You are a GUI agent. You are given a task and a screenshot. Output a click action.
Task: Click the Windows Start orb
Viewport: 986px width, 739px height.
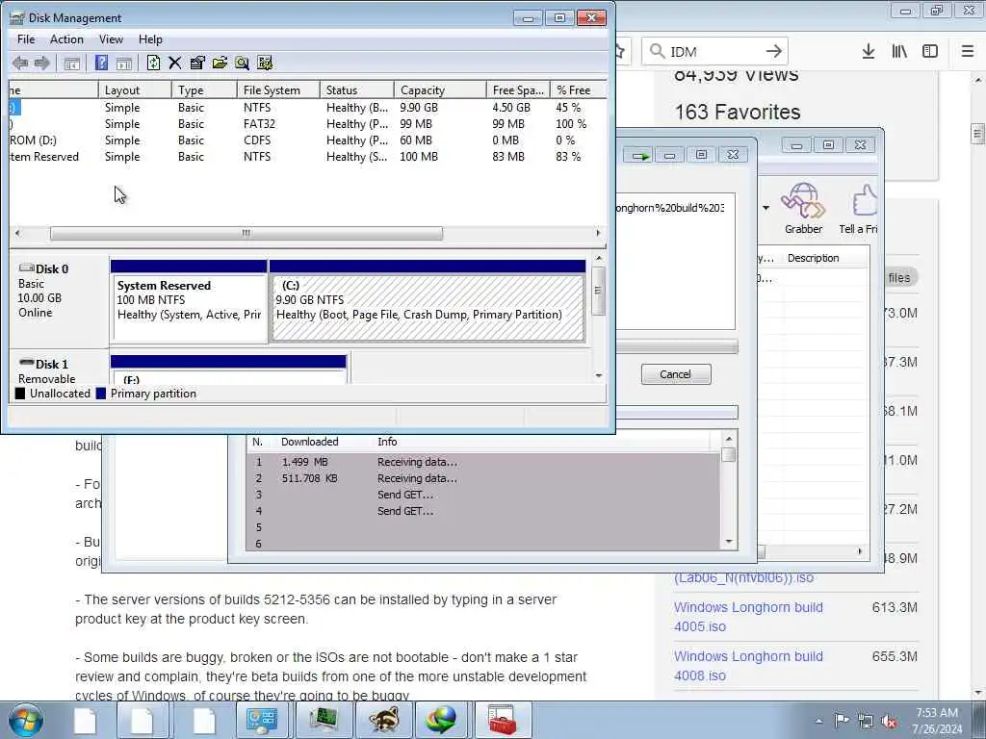coord(26,720)
